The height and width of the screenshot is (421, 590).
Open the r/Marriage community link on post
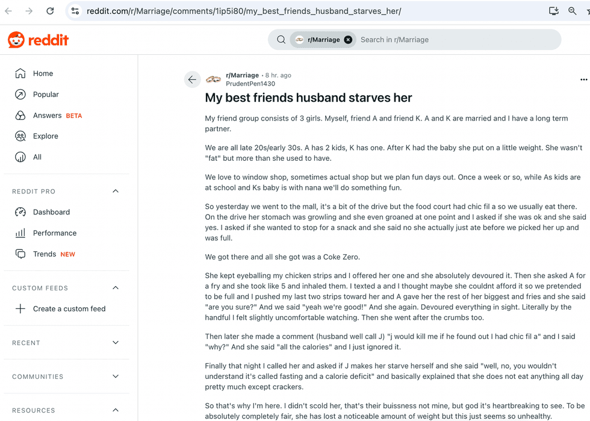tap(242, 75)
